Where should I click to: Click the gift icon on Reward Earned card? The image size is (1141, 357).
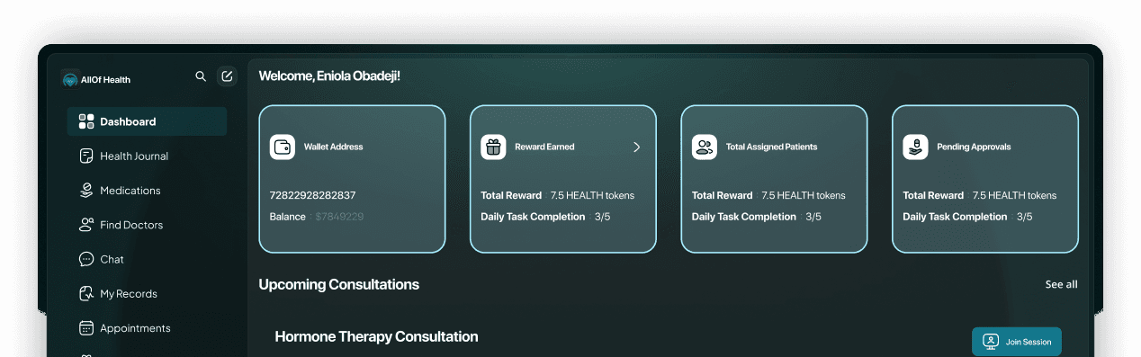[493, 147]
